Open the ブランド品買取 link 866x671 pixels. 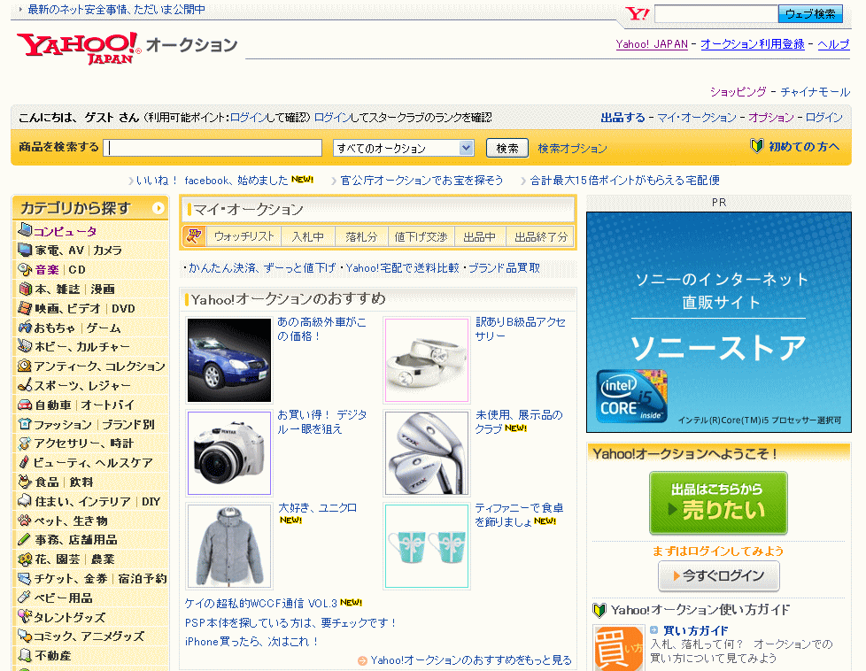(x=504, y=268)
